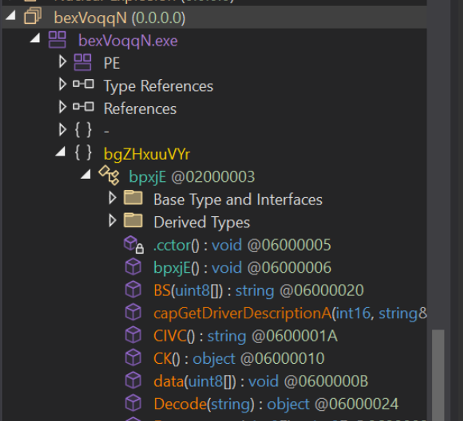Click the bexVoqqN.exe module icon
The width and height of the screenshot is (463, 421).
click(56, 40)
